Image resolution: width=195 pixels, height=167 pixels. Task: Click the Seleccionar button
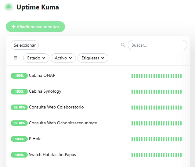pos(25,45)
